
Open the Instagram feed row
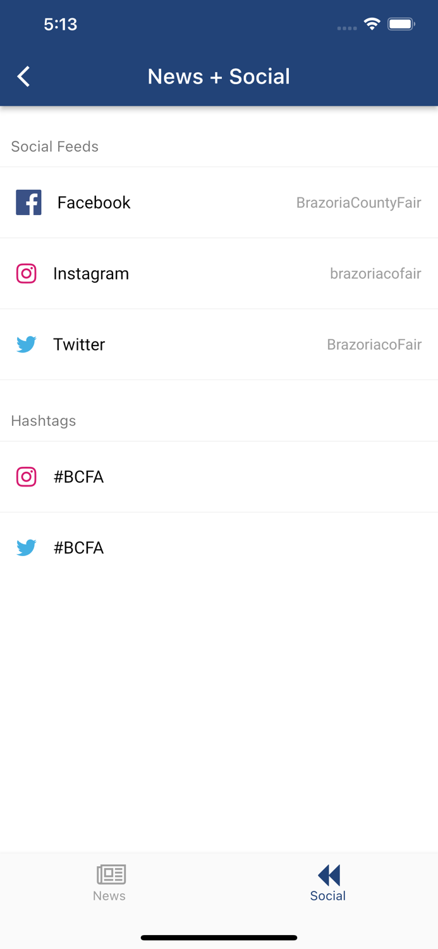91,273
